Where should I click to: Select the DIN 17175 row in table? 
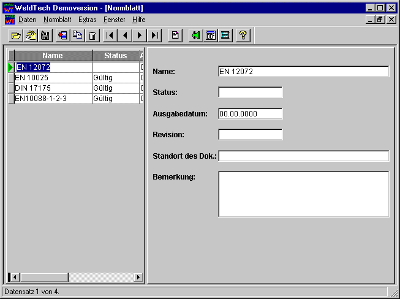[x=53, y=88]
